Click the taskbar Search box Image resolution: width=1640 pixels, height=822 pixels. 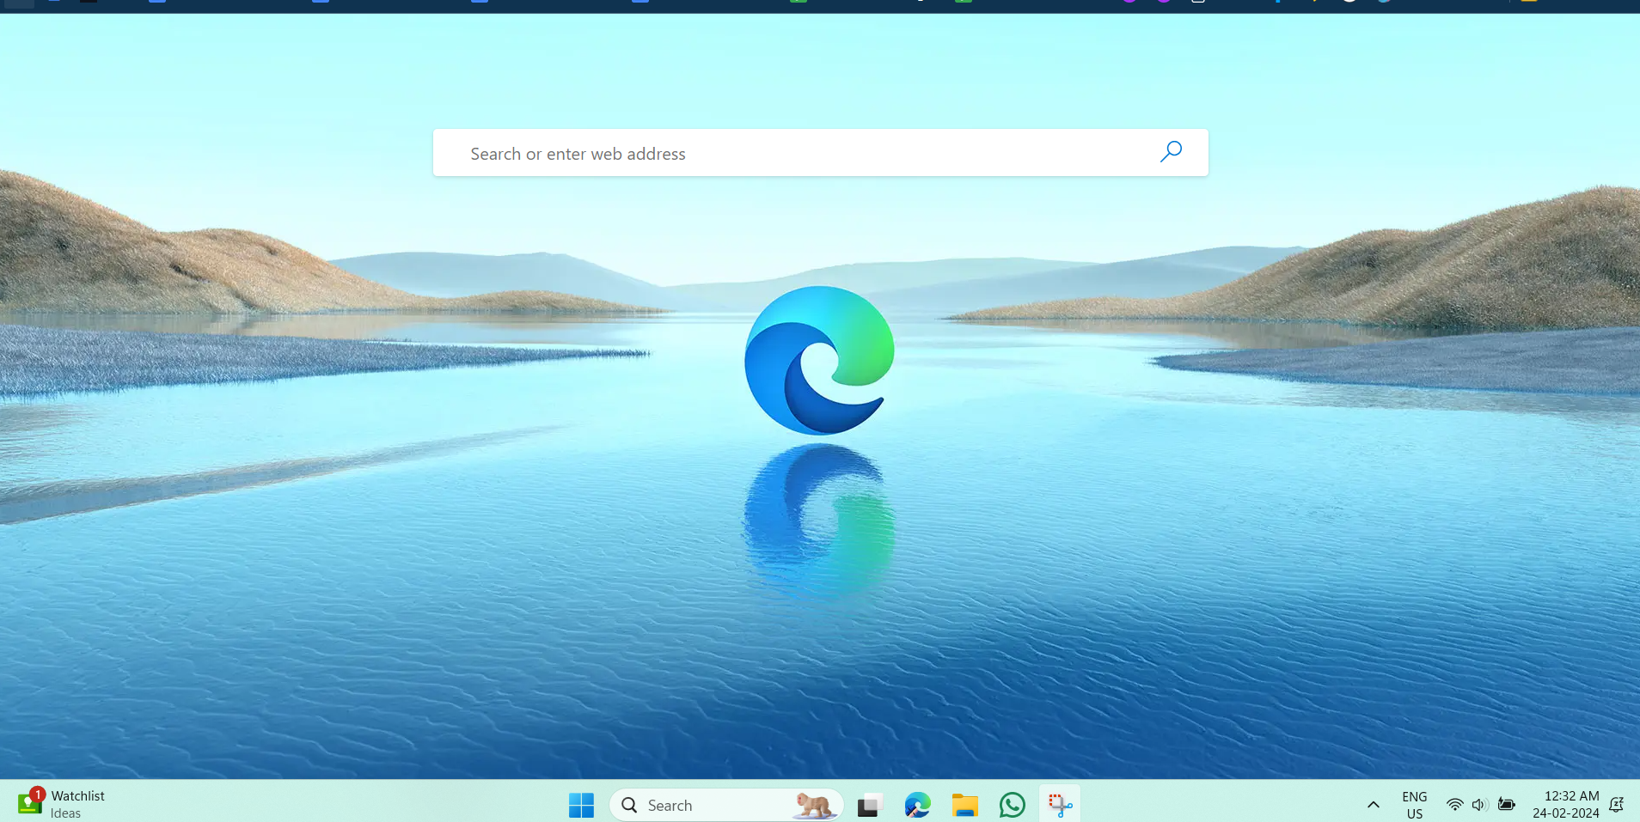726,805
